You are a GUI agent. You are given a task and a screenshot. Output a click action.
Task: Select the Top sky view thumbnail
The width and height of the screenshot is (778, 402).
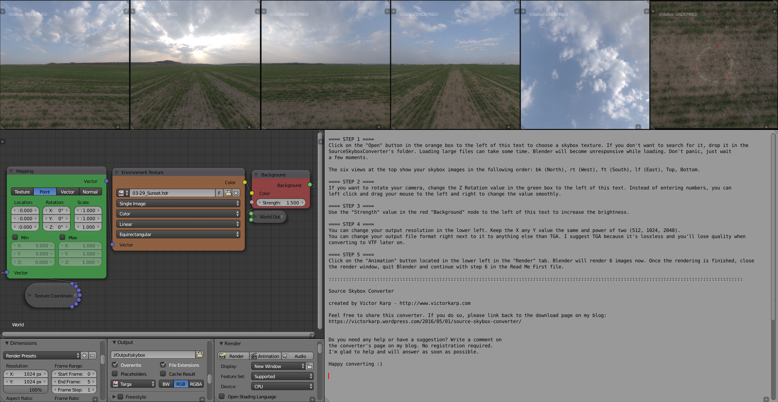tap(585, 65)
